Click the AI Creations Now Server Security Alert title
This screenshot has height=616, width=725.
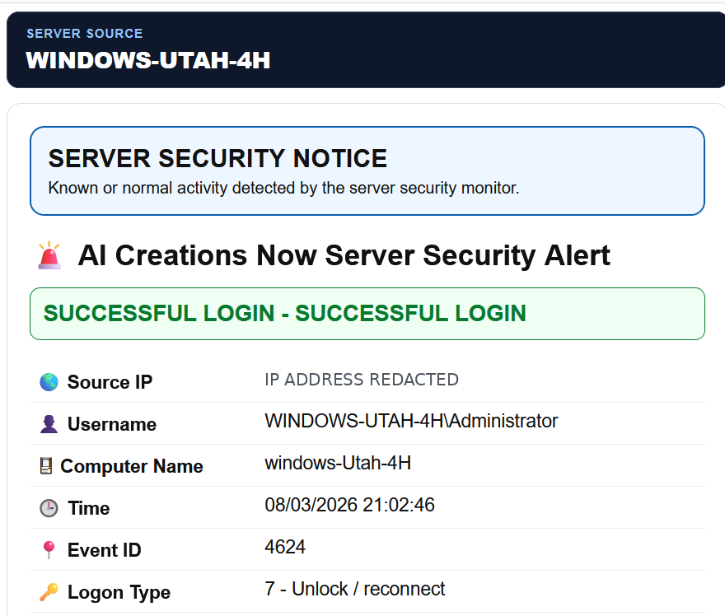pos(344,255)
